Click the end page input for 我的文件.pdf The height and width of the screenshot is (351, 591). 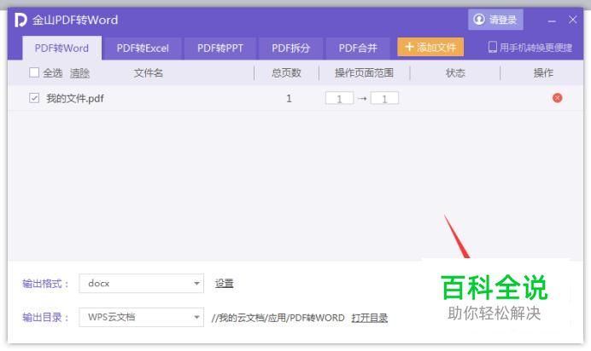384,99
